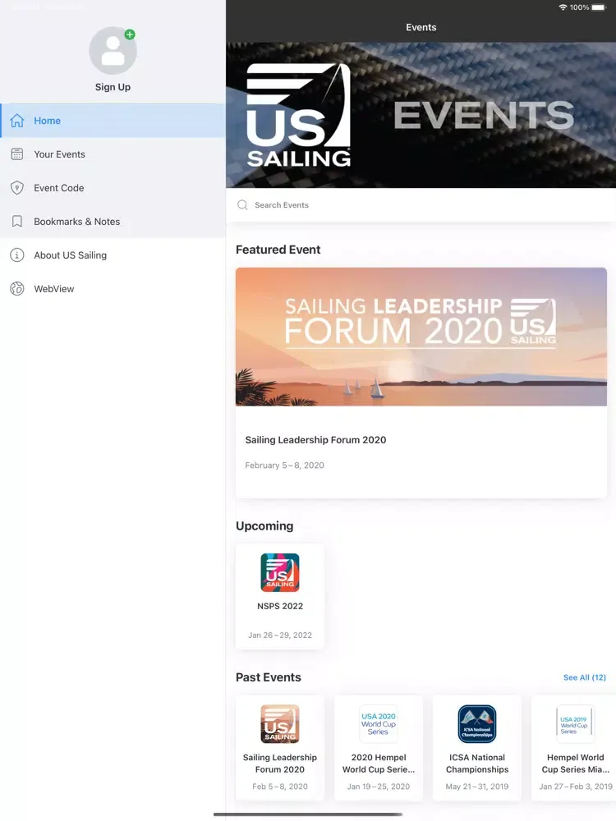This screenshot has height=821, width=616.
Task: Click the WebView globe icon
Action: click(x=17, y=288)
